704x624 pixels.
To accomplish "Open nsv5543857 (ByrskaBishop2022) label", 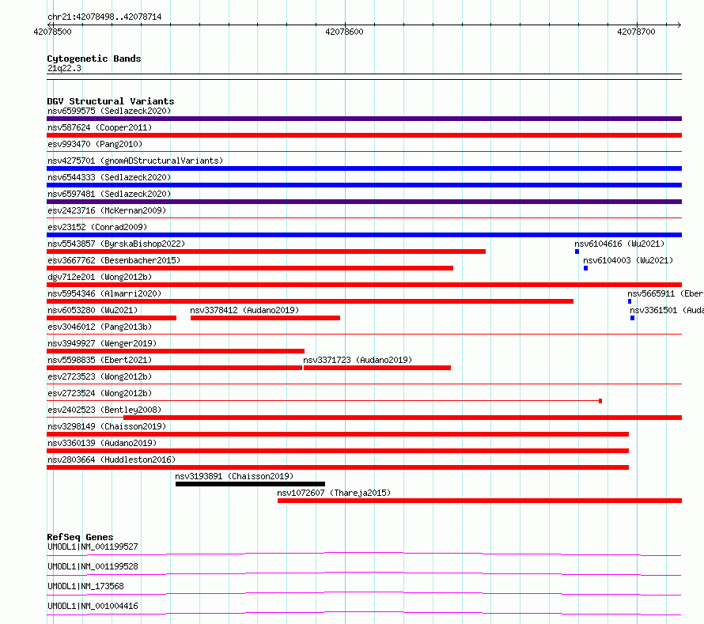I will point(116,244).
